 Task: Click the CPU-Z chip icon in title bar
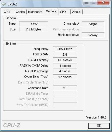(4, 4)
